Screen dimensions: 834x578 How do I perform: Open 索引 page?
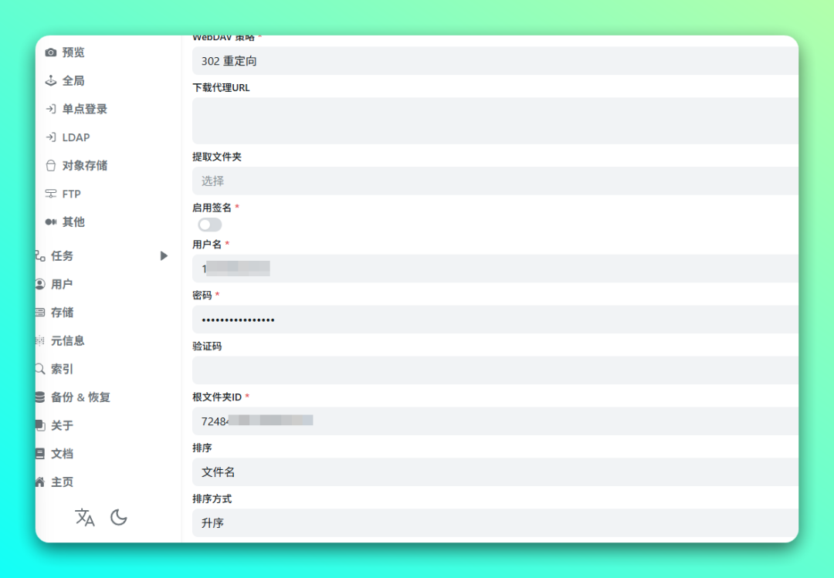pyautogui.click(x=62, y=369)
